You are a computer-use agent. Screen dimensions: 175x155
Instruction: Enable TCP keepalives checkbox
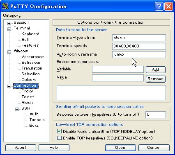point(59,138)
